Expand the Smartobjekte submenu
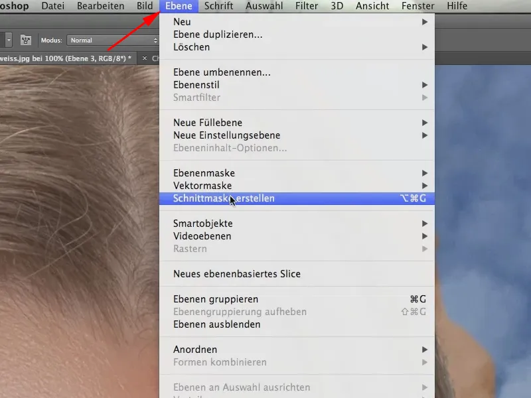This screenshot has width=531, height=398. [297, 224]
